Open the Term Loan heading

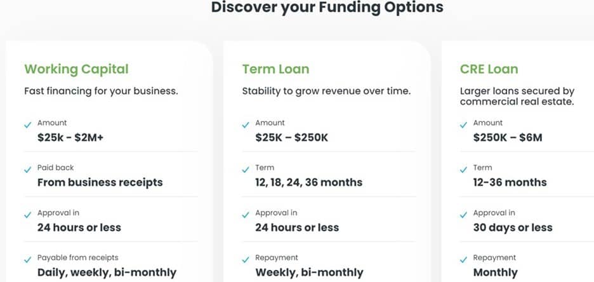(275, 69)
